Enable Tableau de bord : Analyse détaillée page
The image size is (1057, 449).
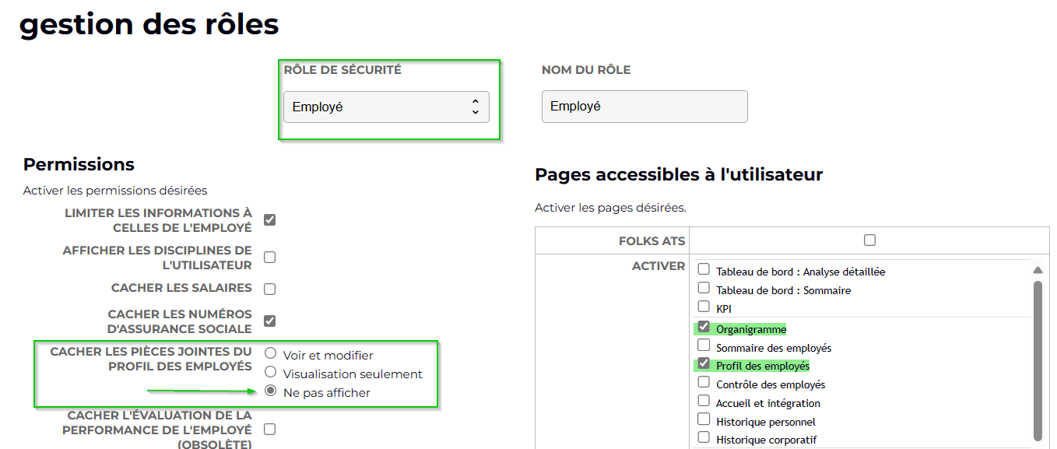pyautogui.click(x=704, y=270)
